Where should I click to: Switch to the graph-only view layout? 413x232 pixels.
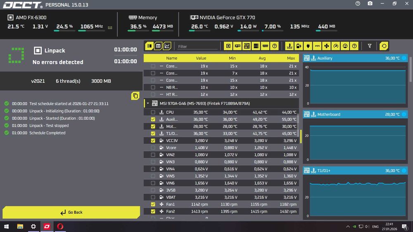[167, 46]
